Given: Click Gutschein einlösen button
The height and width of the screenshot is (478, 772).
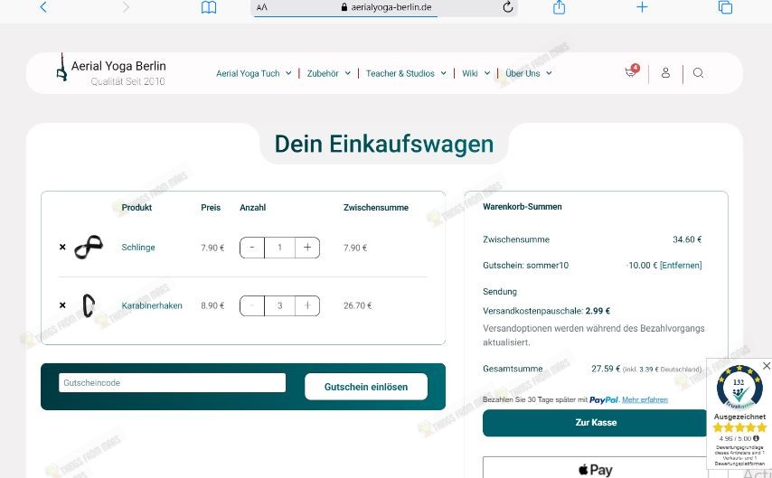Looking at the screenshot, I should point(366,387).
